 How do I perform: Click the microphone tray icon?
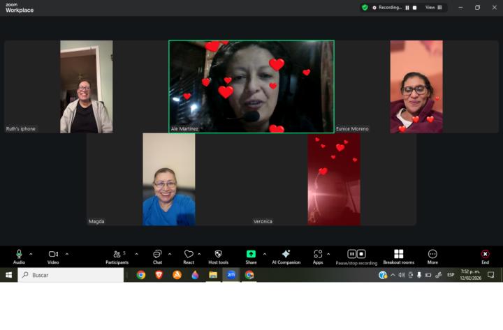point(419,275)
